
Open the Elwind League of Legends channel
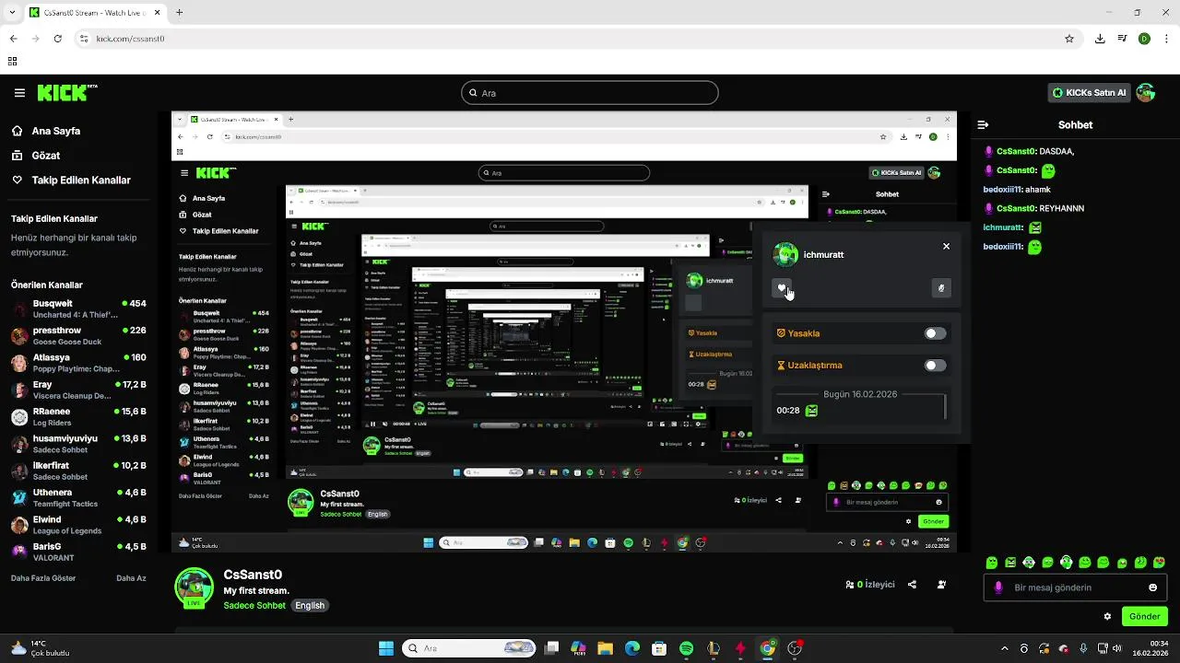(78, 525)
